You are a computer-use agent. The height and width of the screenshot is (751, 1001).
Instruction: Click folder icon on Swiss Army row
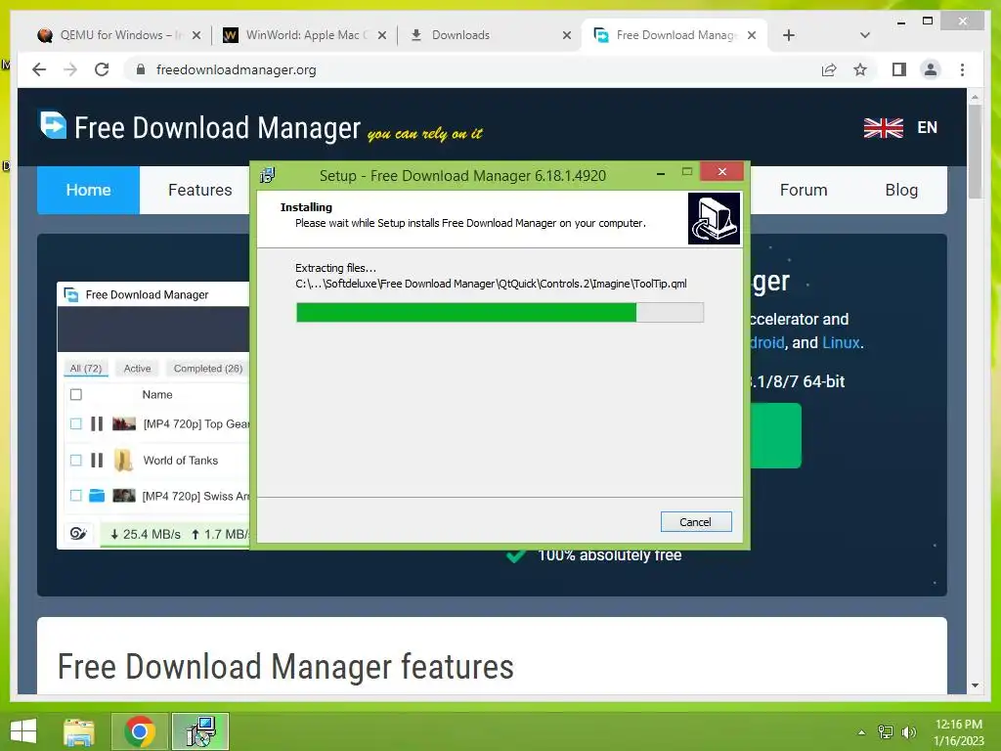pyautogui.click(x=97, y=496)
